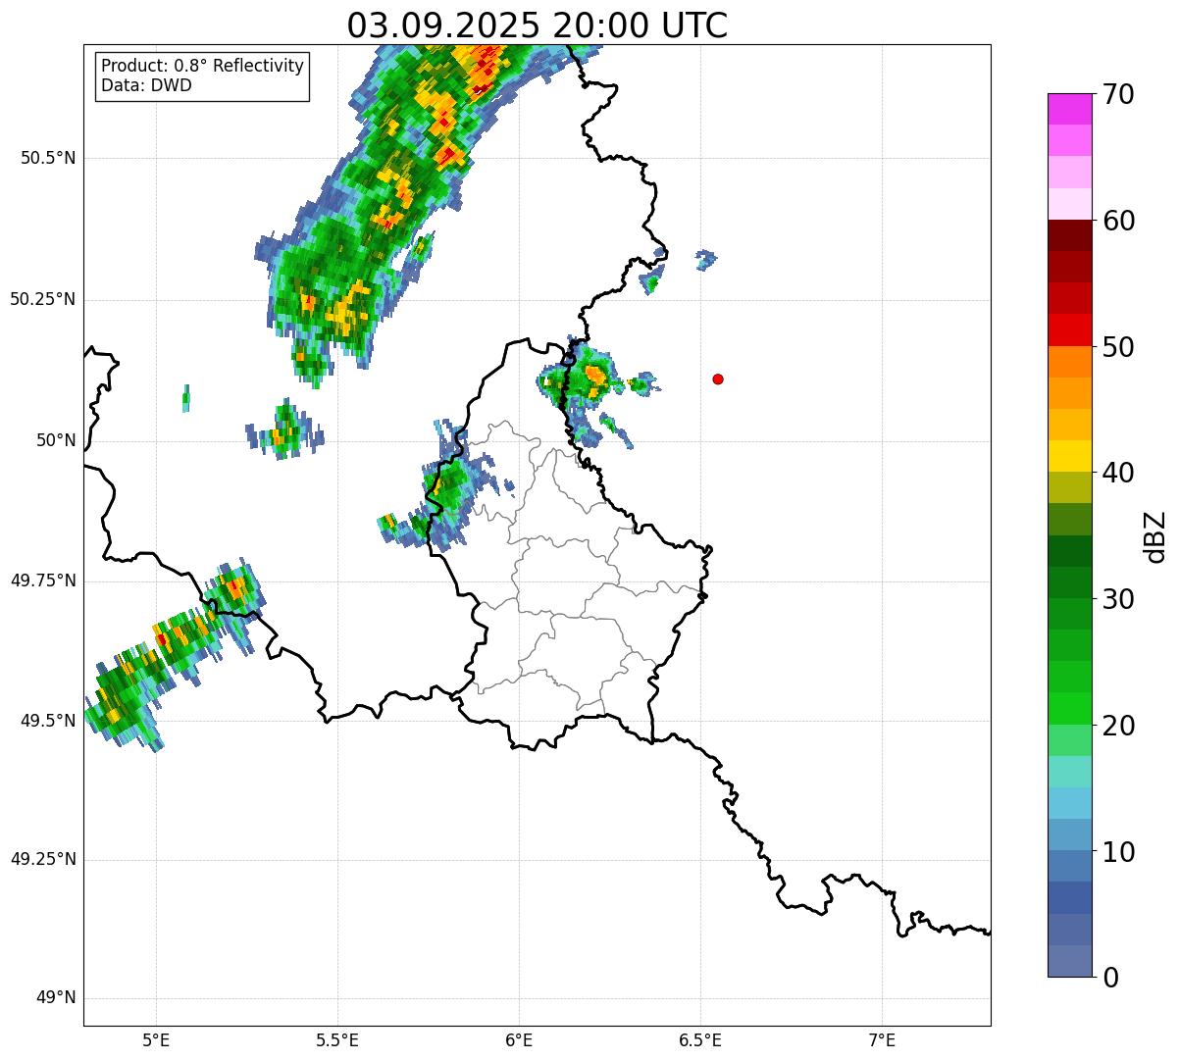
Task: Click the 10 tick label on colorbar
Action: click(1118, 851)
